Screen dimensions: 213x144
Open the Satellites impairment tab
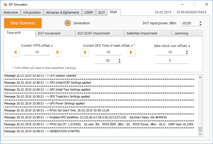(x=148, y=33)
